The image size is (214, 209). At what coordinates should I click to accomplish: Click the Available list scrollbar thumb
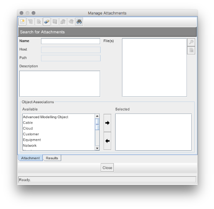(x=97, y=124)
